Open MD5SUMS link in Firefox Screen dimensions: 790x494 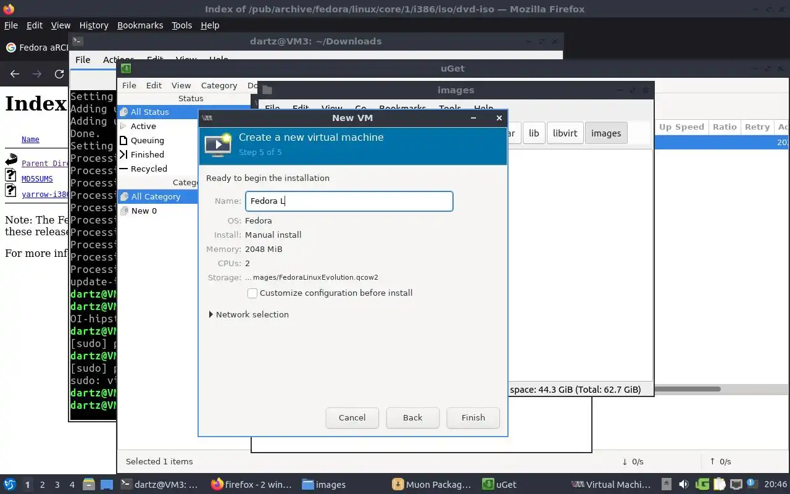click(x=37, y=178)
